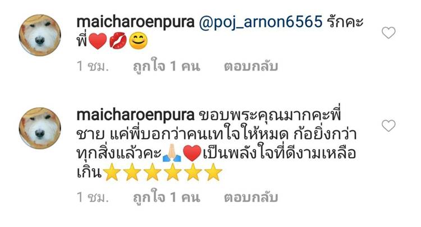Reply to second comment via ตอบกลับ

click(x=251, y=197)
